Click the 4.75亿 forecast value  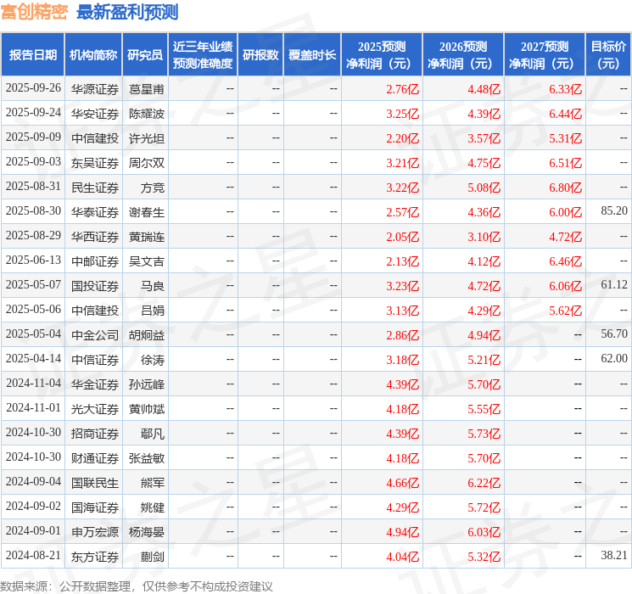tap(484, 163)
